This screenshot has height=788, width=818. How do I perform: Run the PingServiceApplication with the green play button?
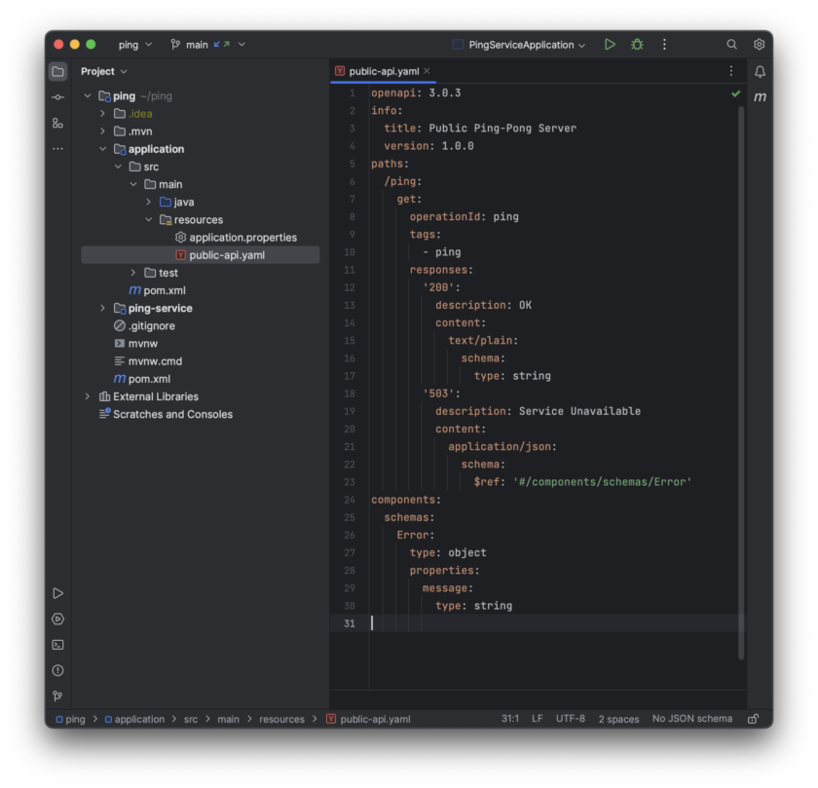pos(610,44)
